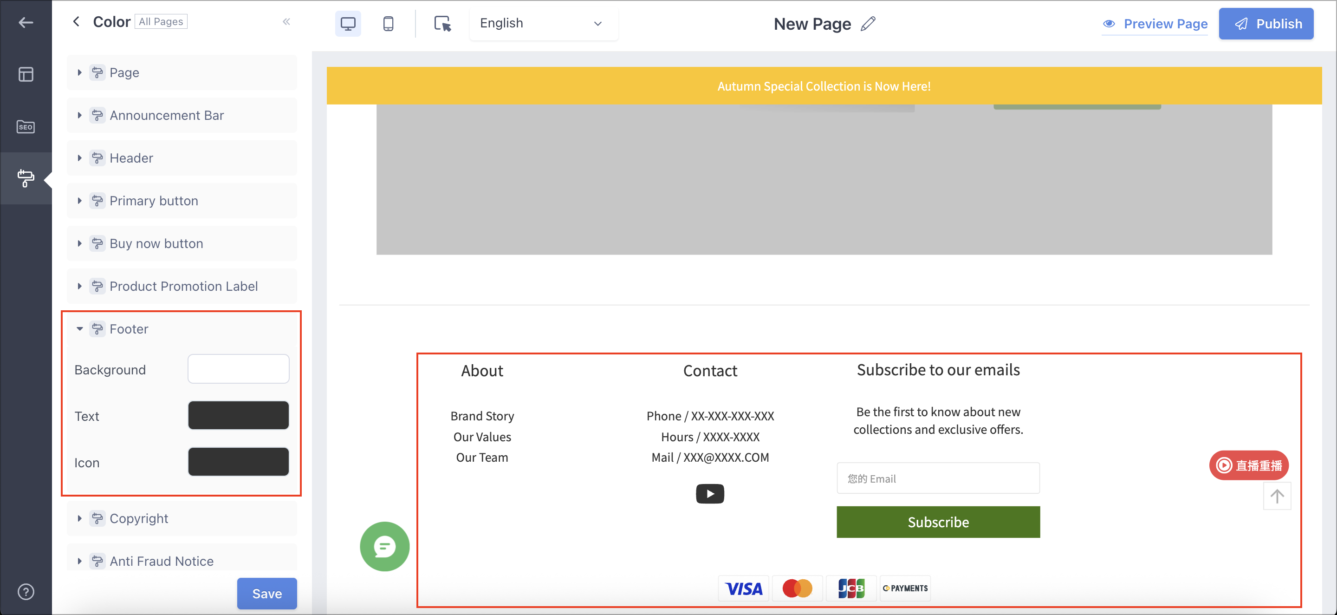Screen dimensions: 1337x615
Task: Click the PAYMENTS badge icon
Action: pyautogui.click(x=905, y=588)
